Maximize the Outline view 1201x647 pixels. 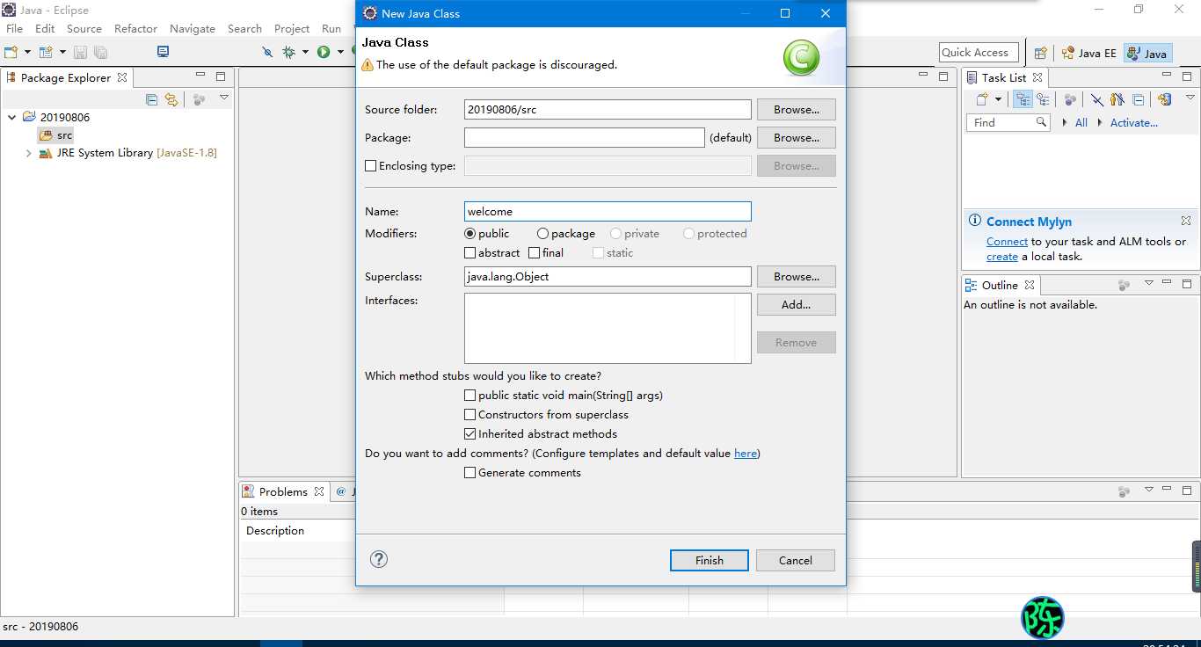(1187, 284)
